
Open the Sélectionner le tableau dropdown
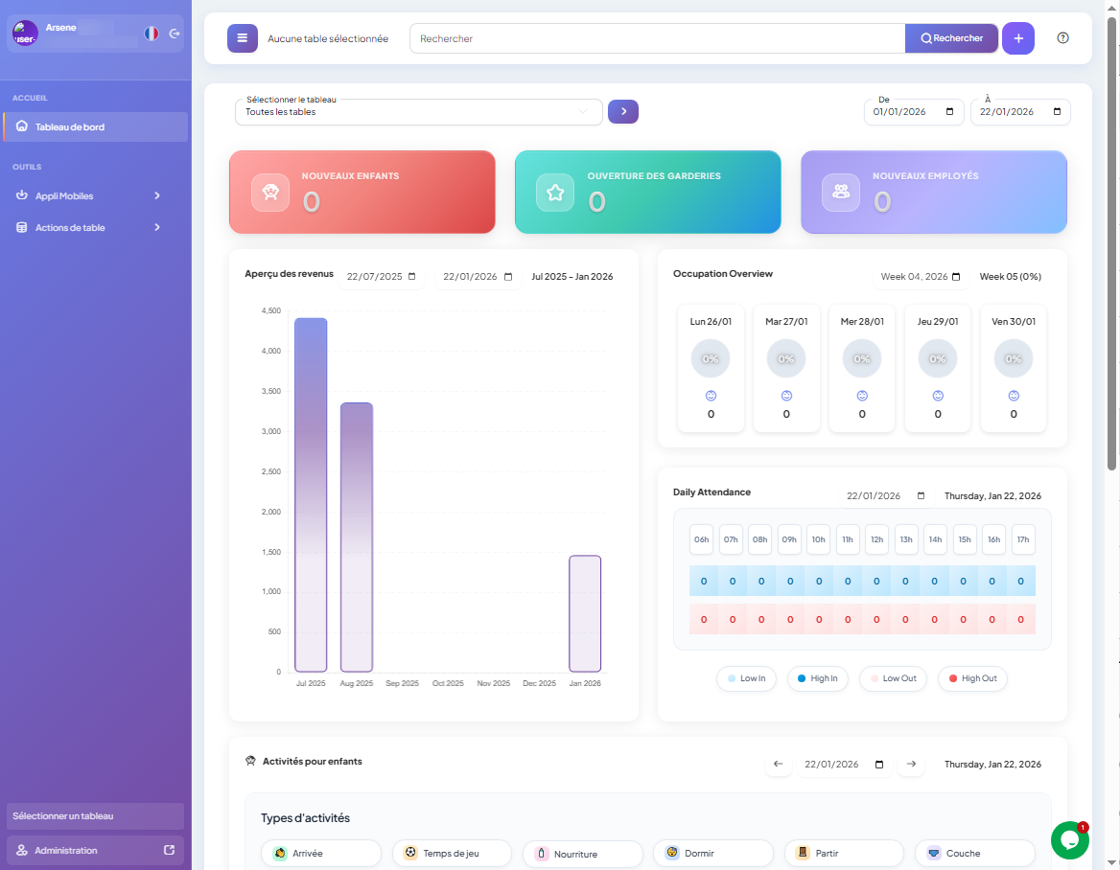coord(418,112)
